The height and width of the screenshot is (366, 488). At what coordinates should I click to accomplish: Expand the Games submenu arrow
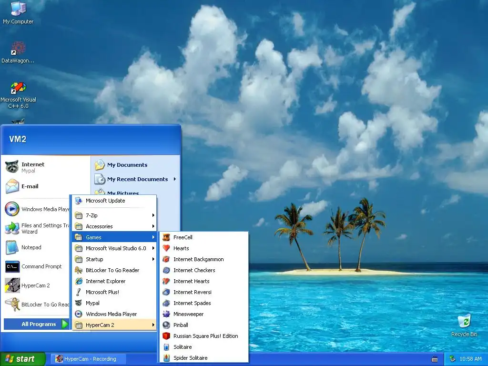coord(153,237)
